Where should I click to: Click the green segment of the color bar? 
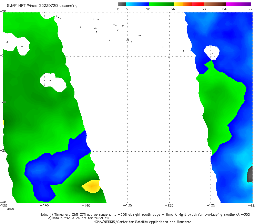162,4
